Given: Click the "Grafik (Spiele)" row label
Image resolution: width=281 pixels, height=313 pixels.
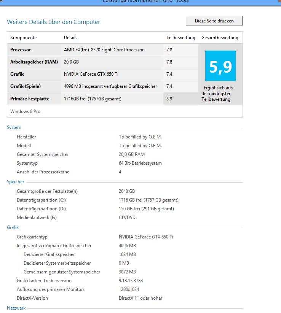Looking at the screenshot, I should pyautogui.click(x=26, y=86).
